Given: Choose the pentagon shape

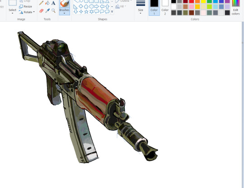Looking at the screenshot, I should coord(86,6).
